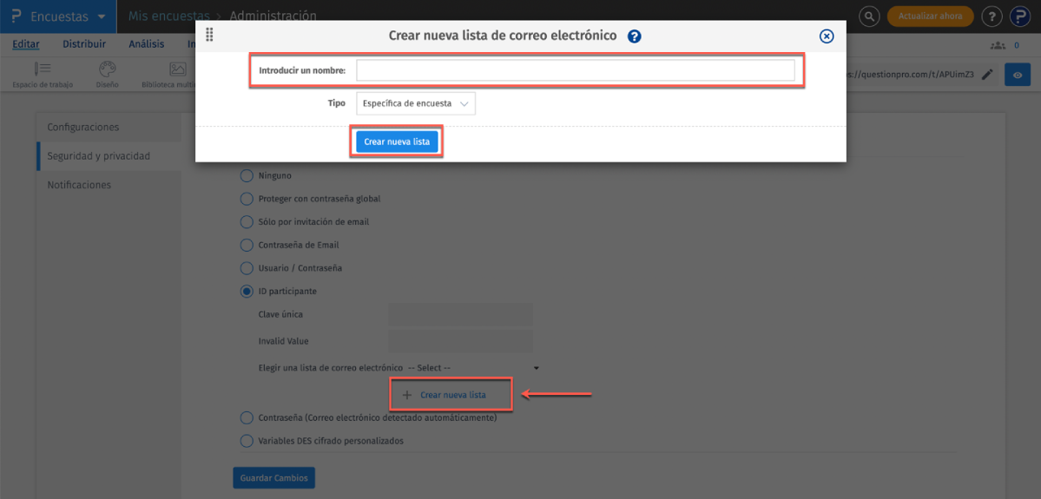Select the Ninguno radio option

247,176
